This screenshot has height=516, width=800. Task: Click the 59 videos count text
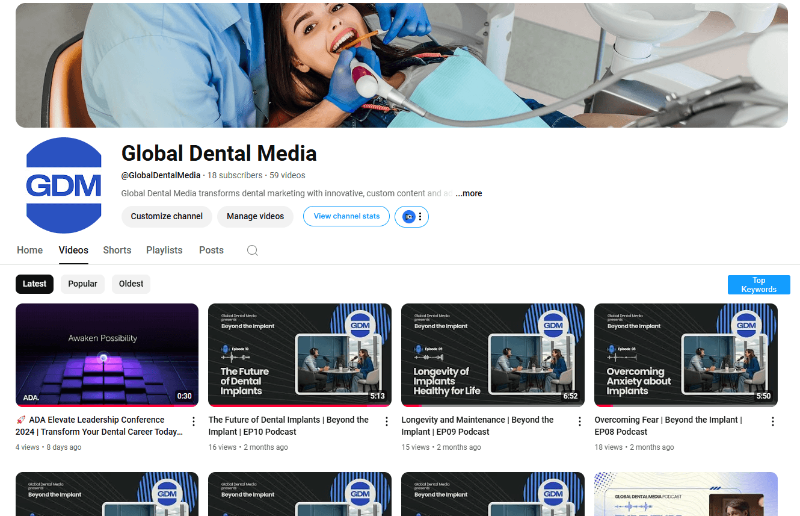288,175
